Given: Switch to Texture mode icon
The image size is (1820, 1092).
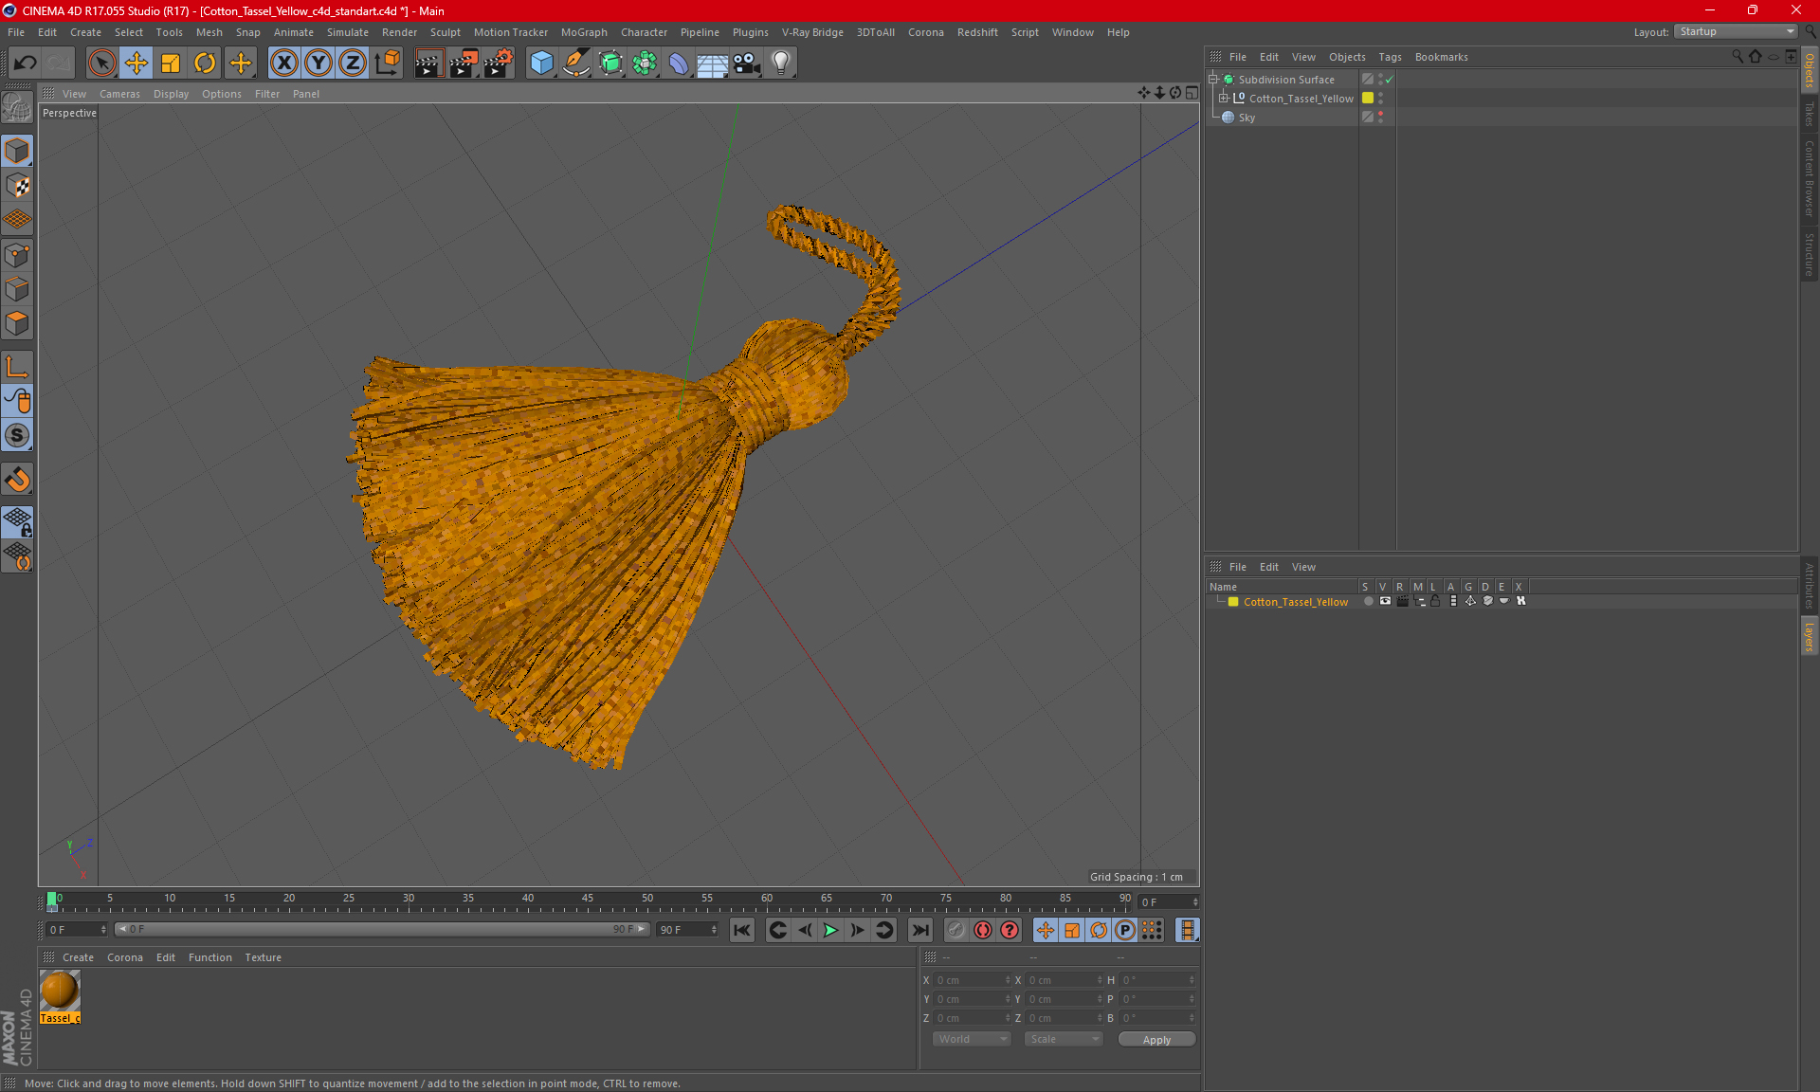Looking at the screenshot, I should click(17, 186).
